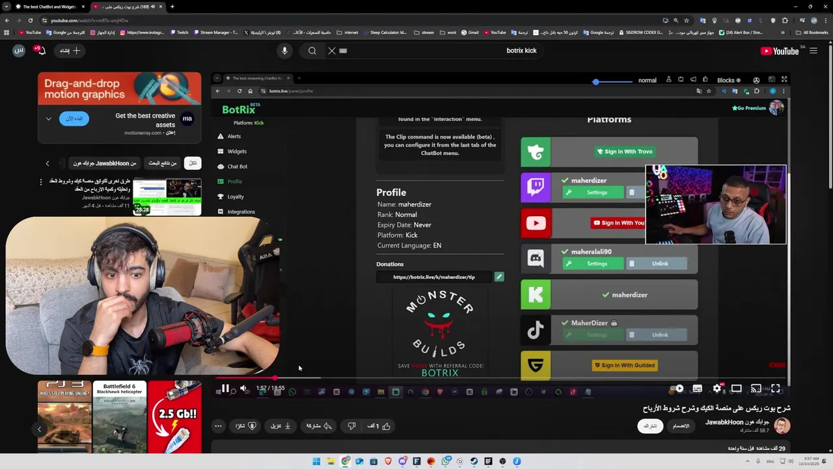
Task: Pause the YouTube video
Action: tap(225, 389)
